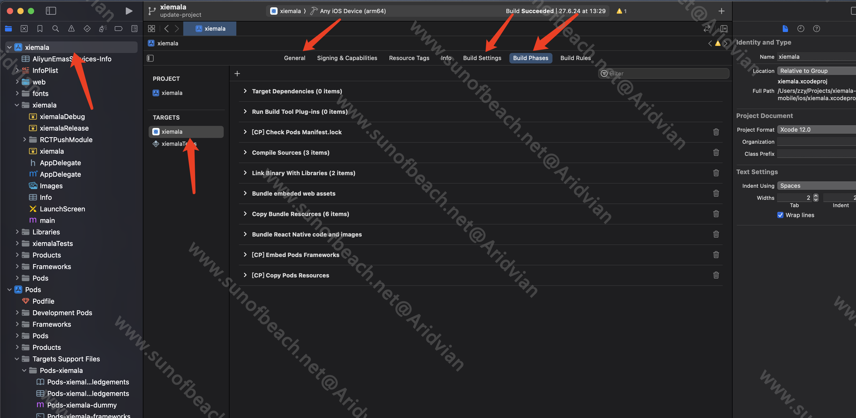The image size is (856, 418).
Task: Show the File inspector
Action: (785, 29)
